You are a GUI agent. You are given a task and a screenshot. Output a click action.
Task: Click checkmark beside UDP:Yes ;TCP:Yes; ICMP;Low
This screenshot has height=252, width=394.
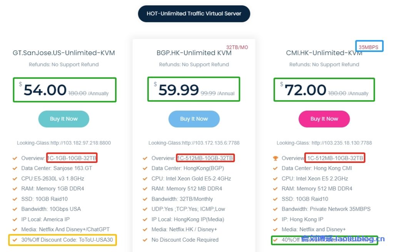click(x=145, y=209)
